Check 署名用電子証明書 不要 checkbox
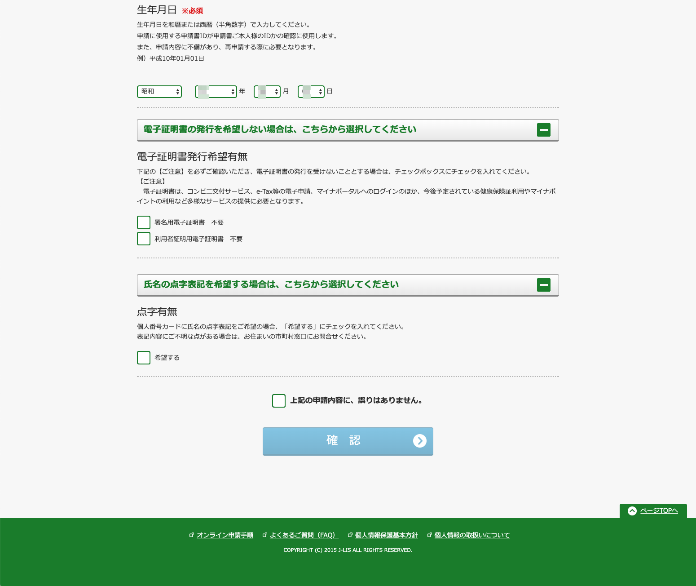Image resolution: width=696 pixels, height=586 pixels. [x=144, y=222]
